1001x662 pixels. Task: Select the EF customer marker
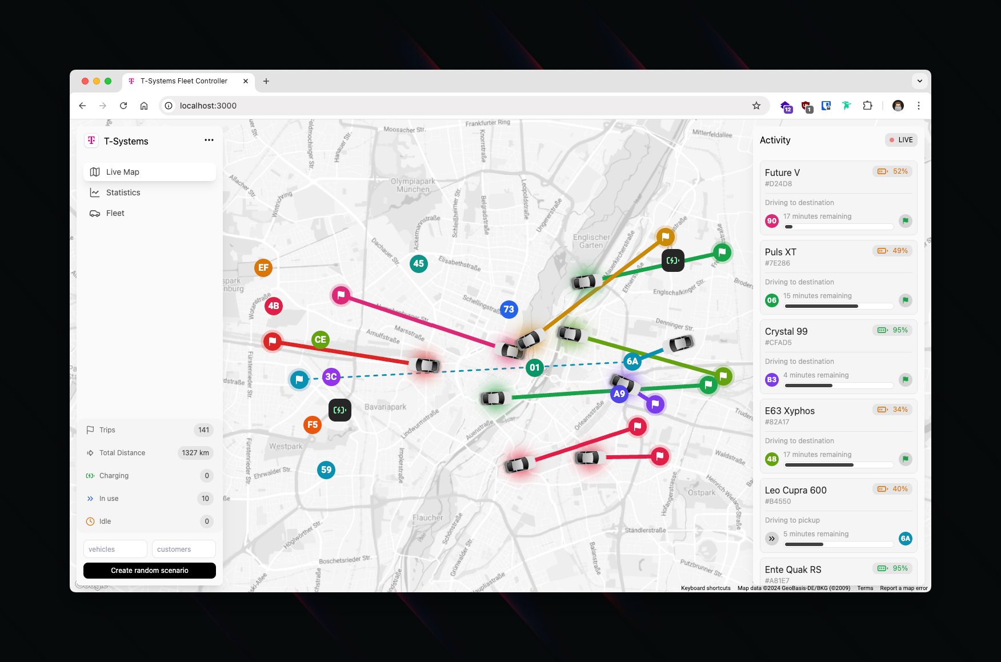click(x=263, y=267)
